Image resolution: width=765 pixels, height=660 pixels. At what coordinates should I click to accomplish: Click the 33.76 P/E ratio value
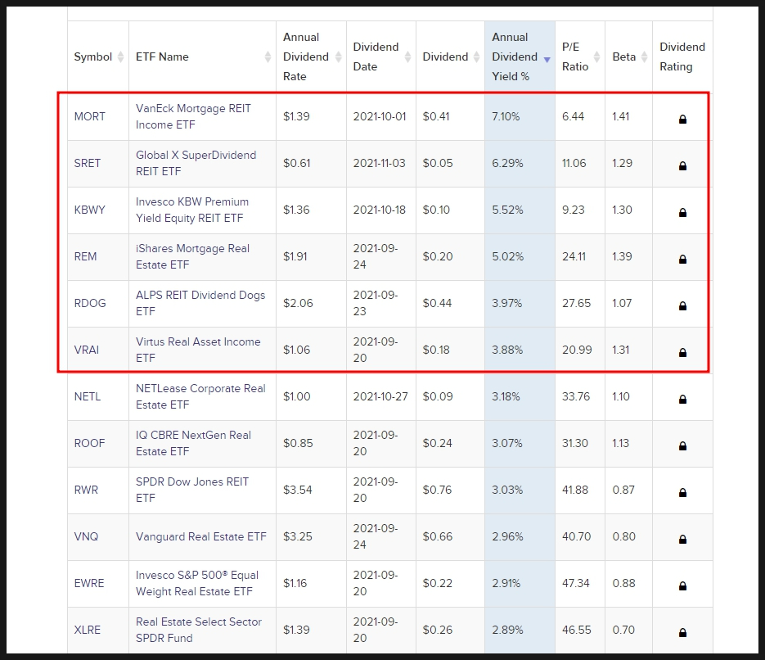pyautogui.click(x=576, y=396)
